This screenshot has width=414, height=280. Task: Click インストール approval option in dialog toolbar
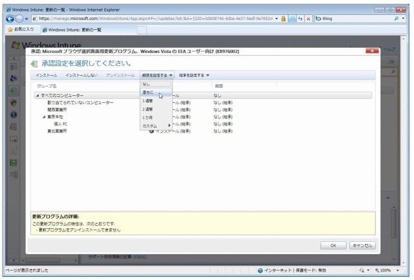pos(47,75)
